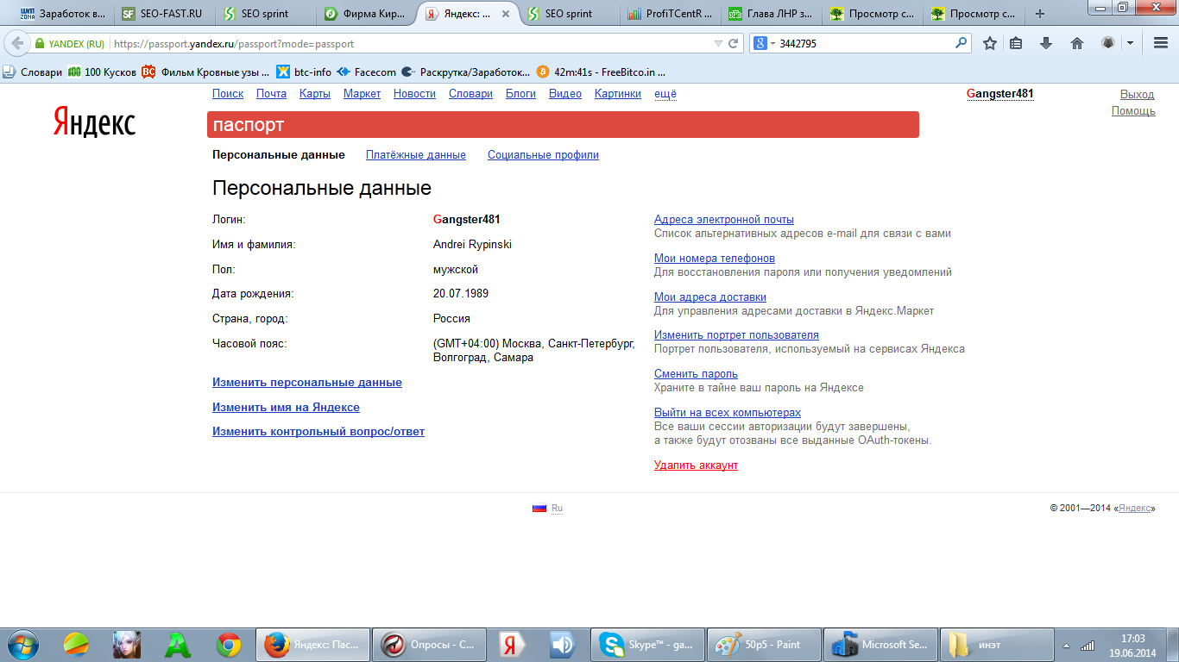This screenshot has height=662, width=1179.
Task: Open the Платёжные данные tab
Action: point(416,155)
